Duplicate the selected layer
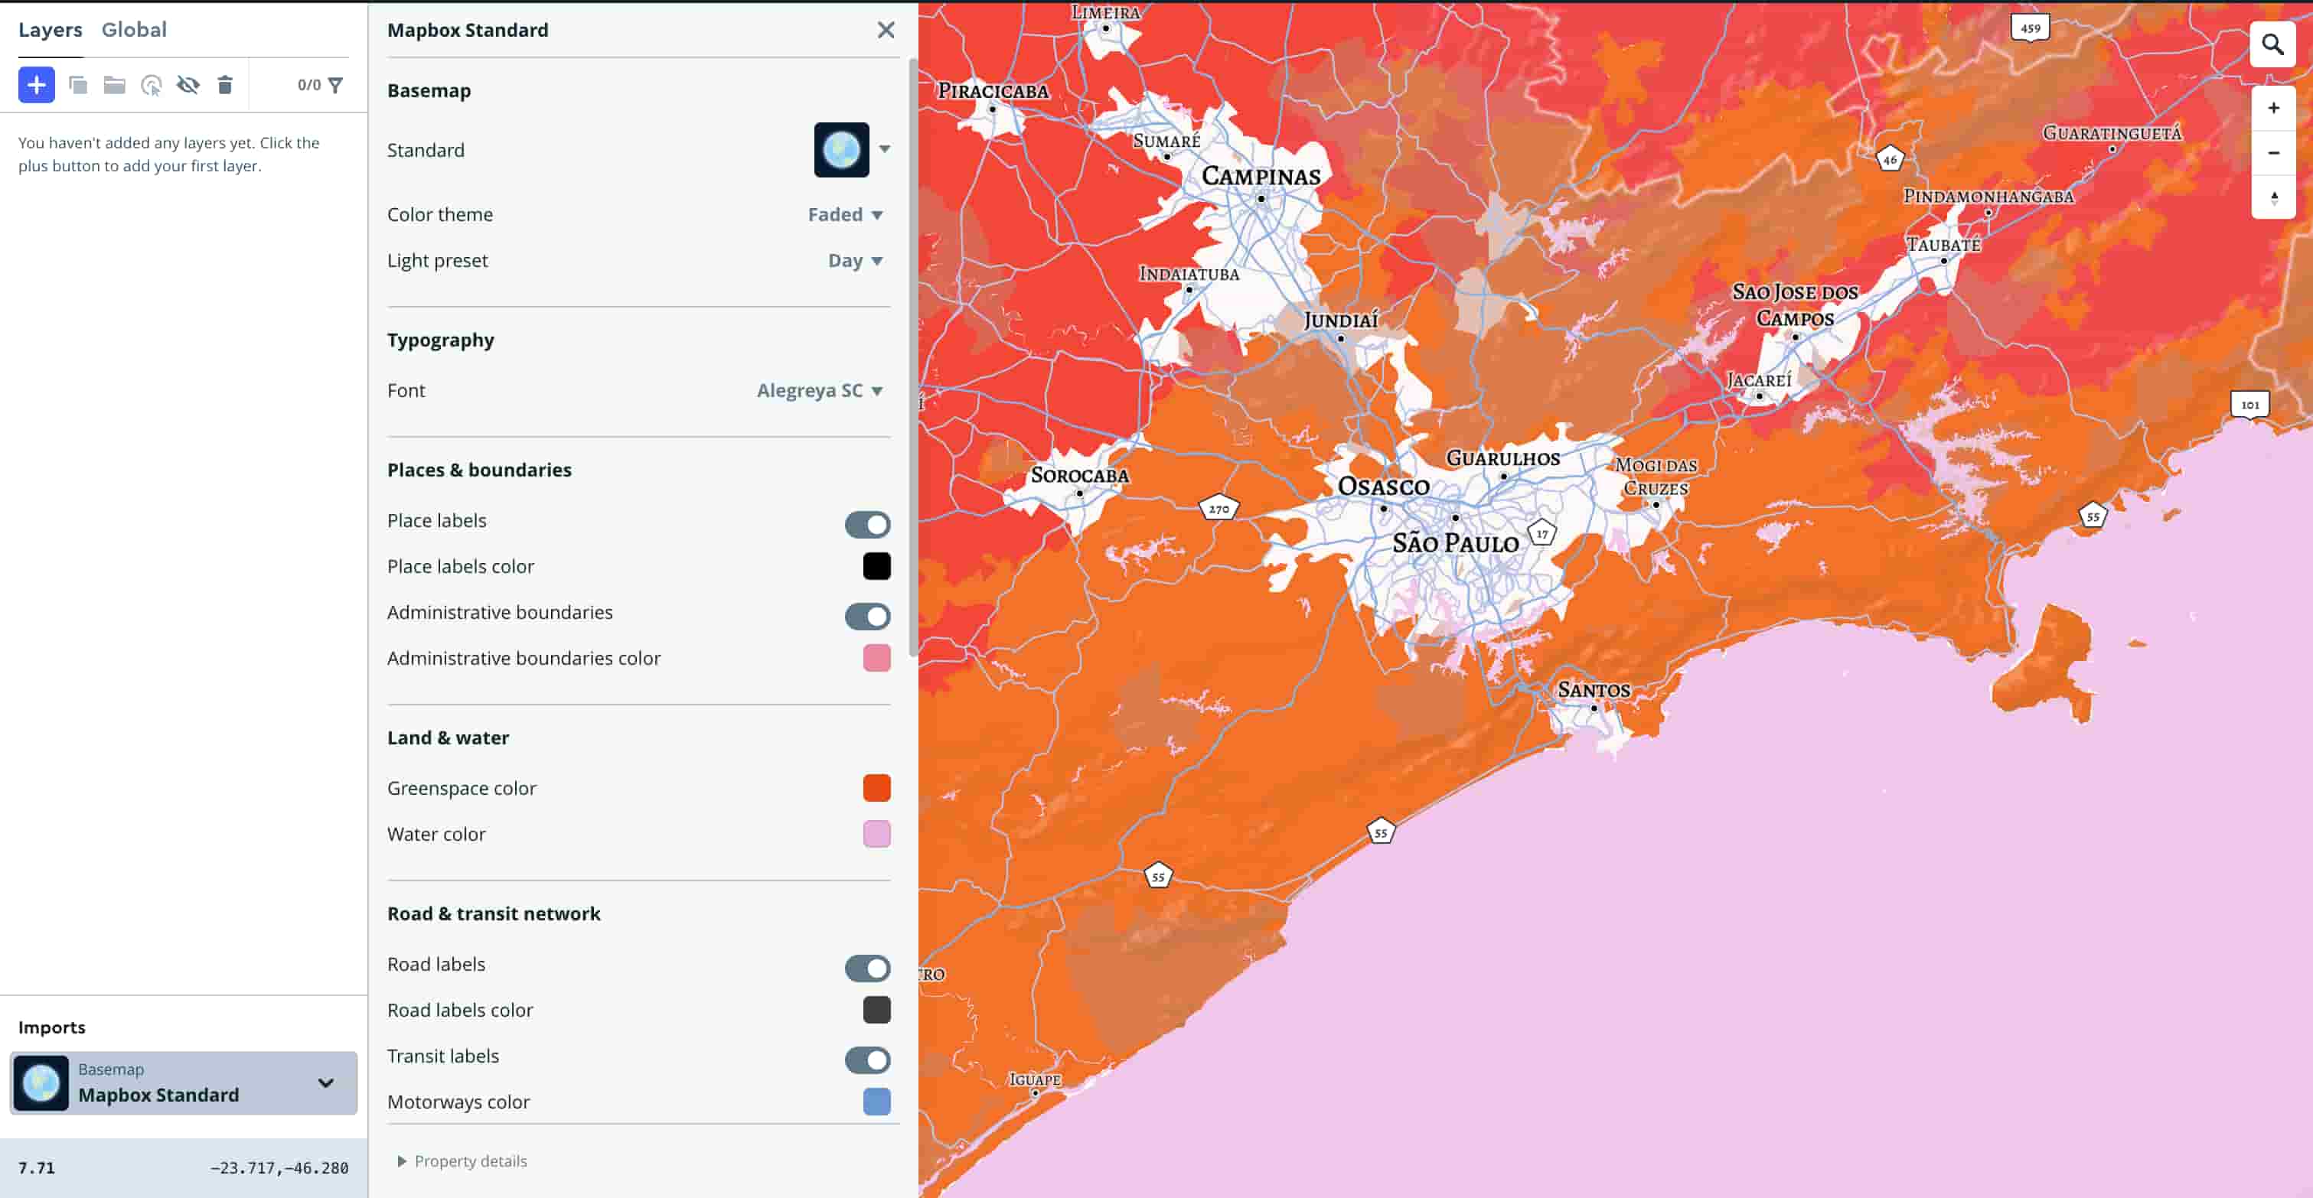The width and height of the screenshot is (2313, 1198). (79, 84)
